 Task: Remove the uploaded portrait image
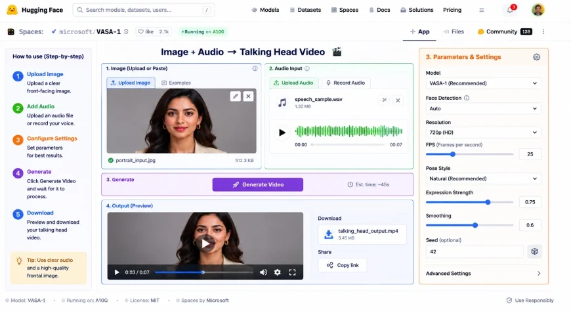point(248,96)
